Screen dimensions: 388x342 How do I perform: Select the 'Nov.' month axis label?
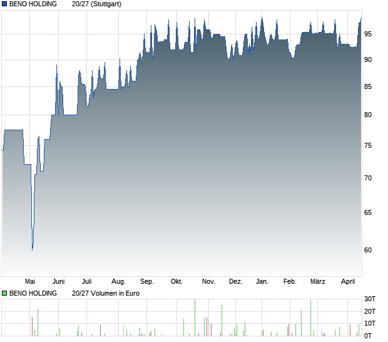[x=209, y=281]
